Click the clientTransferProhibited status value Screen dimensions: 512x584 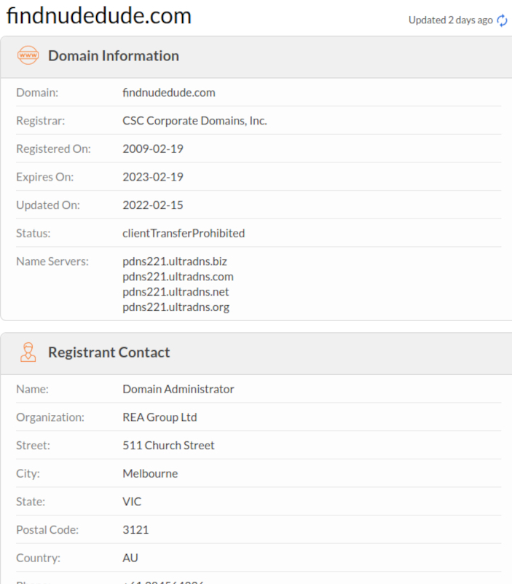click(184, 234)
